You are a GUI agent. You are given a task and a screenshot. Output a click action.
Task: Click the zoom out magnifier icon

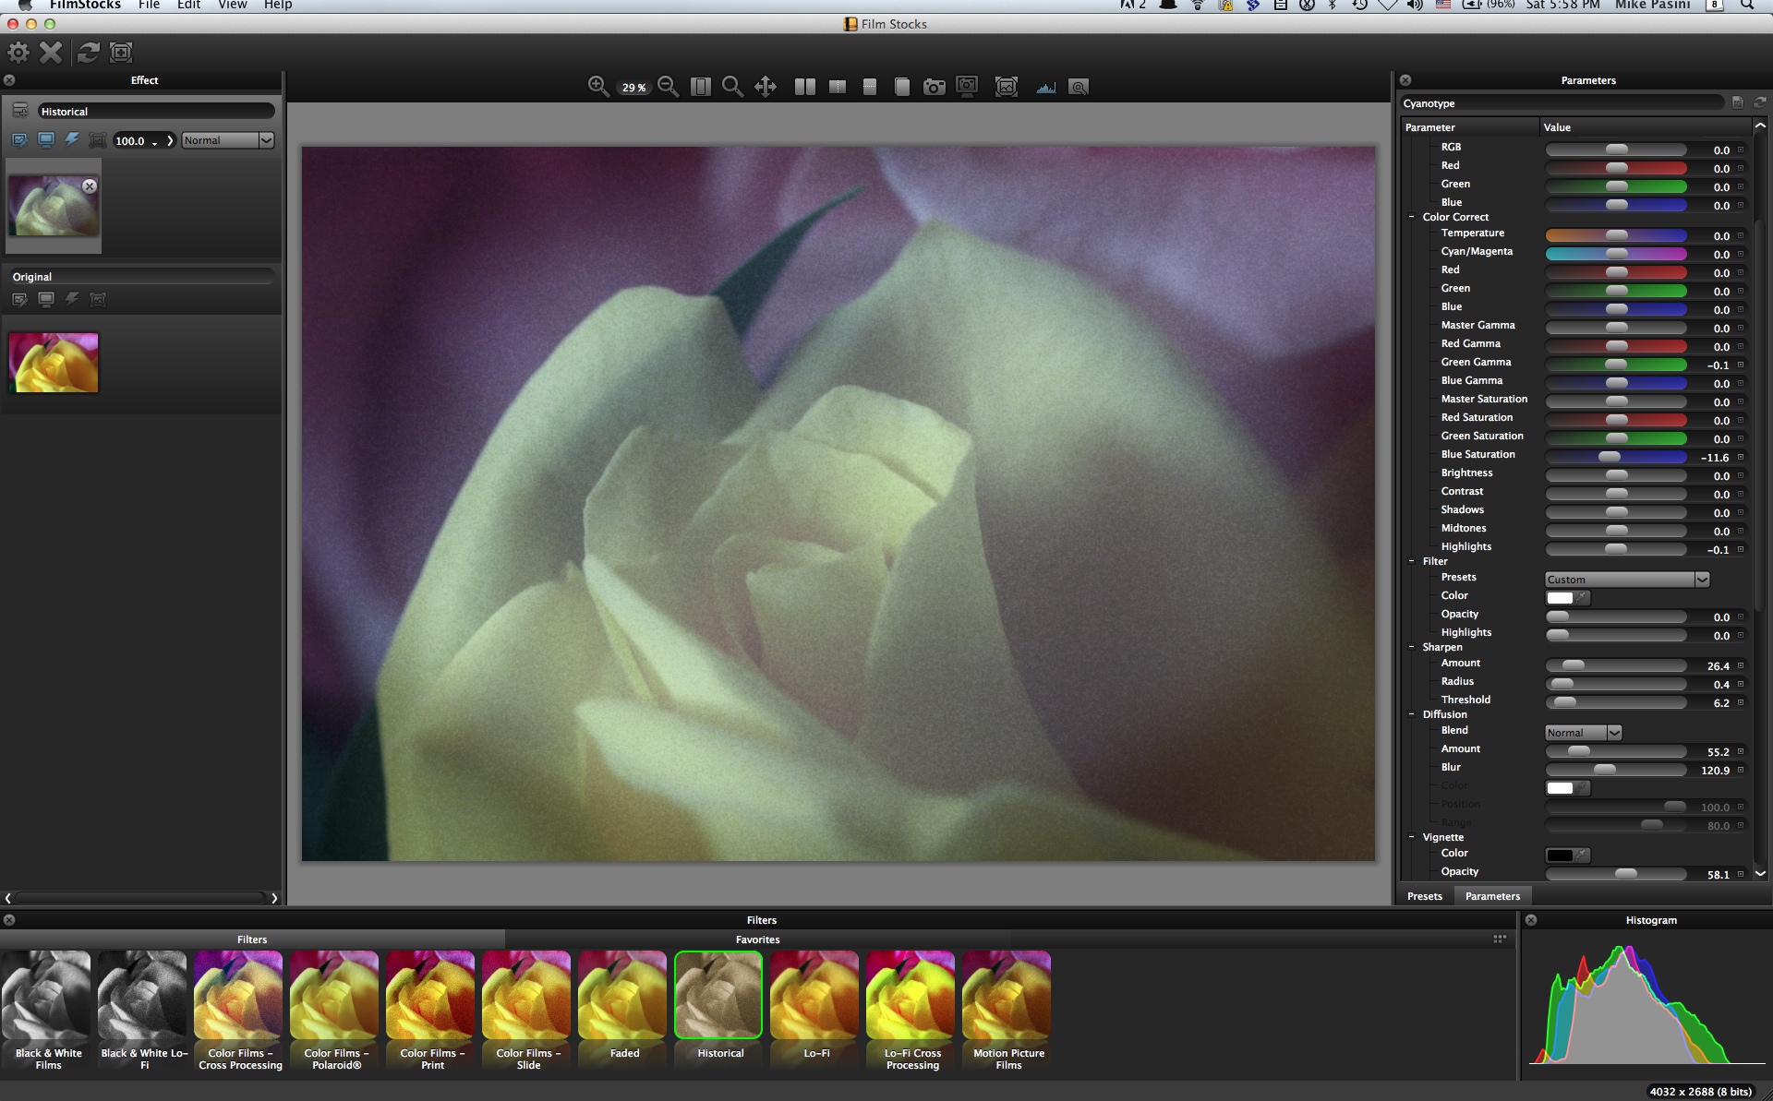coord(669,87)
